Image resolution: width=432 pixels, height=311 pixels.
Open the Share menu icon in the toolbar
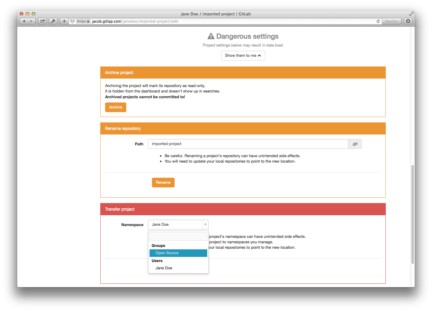coord(42,21)
